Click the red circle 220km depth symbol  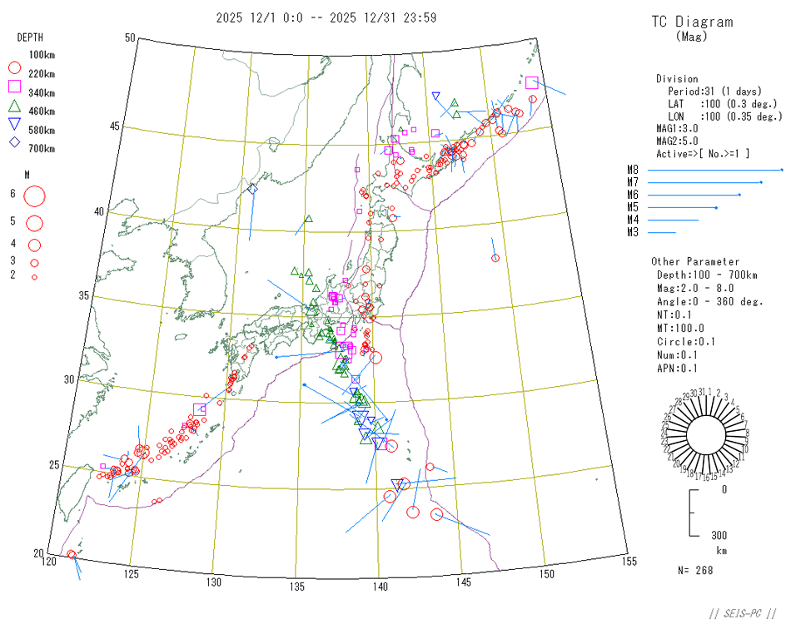(x=15, y=67)
